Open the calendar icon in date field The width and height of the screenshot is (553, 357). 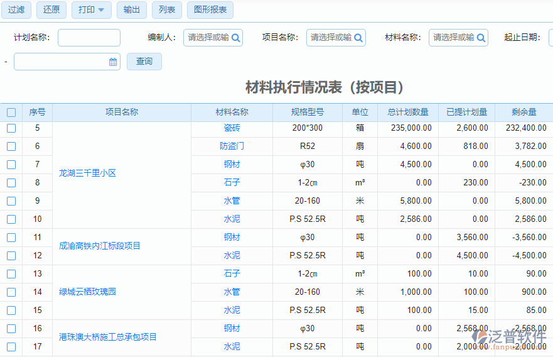(113, 62)
